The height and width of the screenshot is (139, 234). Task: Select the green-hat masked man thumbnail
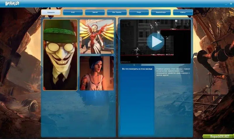60,55
